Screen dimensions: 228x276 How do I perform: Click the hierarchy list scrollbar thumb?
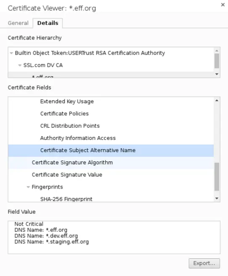217,61
